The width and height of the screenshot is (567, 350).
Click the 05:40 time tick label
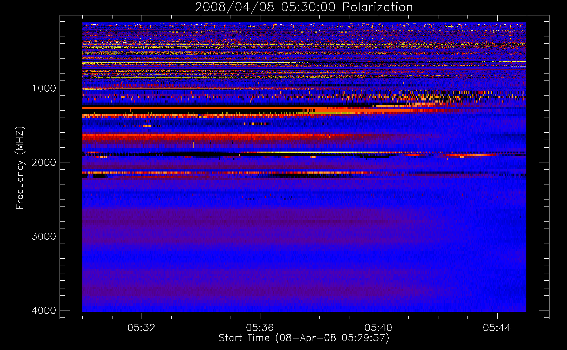click(x=378, y=328)
